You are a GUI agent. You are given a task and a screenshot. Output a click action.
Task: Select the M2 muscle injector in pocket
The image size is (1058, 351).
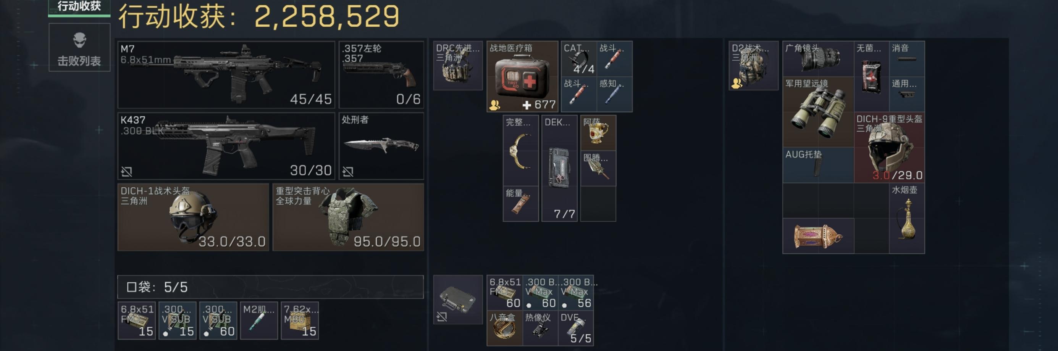[259, 320]
